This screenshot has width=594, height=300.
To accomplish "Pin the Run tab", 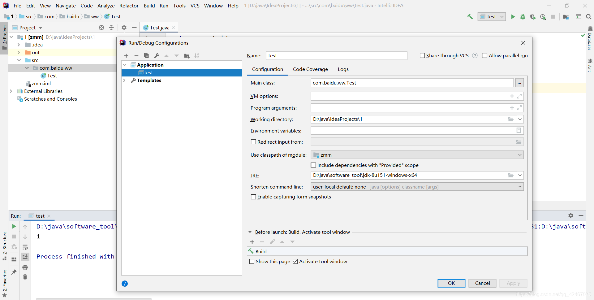I will coord(14,272).
